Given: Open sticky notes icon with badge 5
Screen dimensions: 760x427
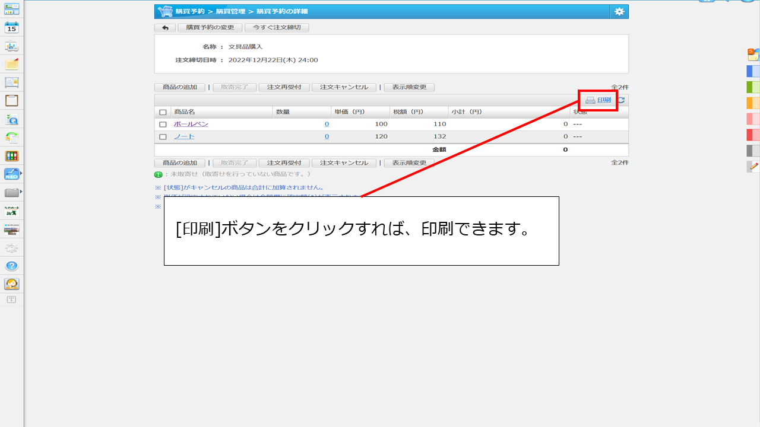Looking at the screenshot, I should pyautogui.click(x=753, y=55).
